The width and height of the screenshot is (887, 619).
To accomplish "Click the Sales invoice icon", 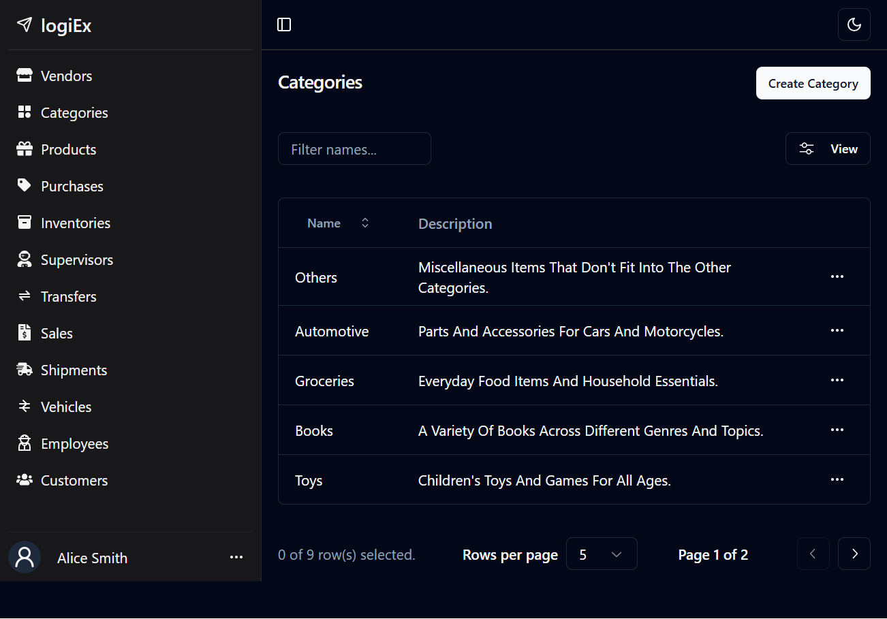I will point(25,333).
